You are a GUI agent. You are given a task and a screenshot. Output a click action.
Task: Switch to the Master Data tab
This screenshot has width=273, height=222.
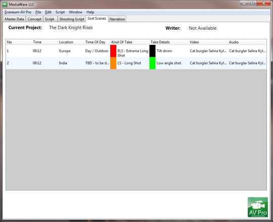point(14,19)
